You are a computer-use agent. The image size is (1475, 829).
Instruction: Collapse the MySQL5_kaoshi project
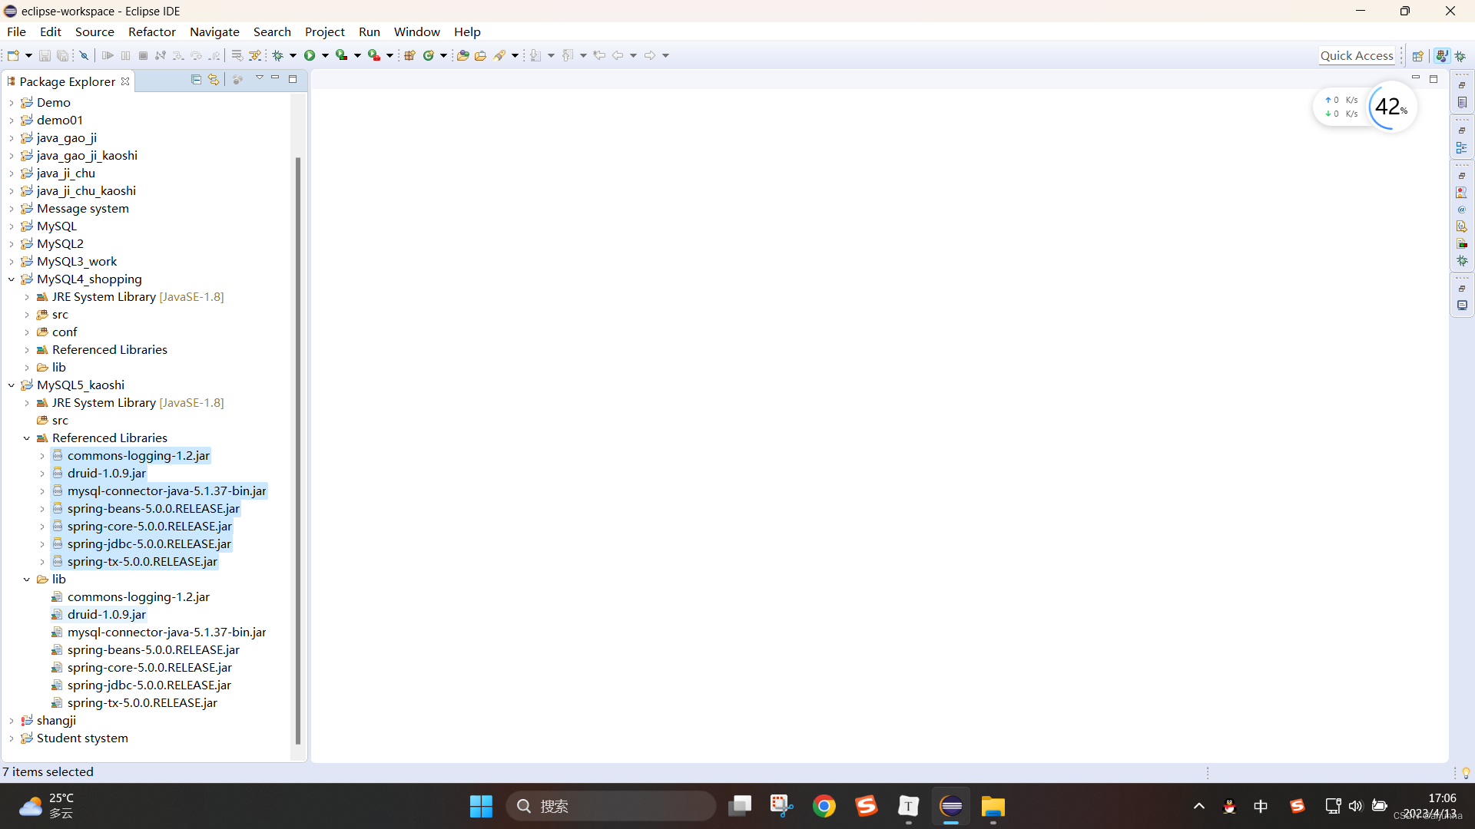[12, 385]
